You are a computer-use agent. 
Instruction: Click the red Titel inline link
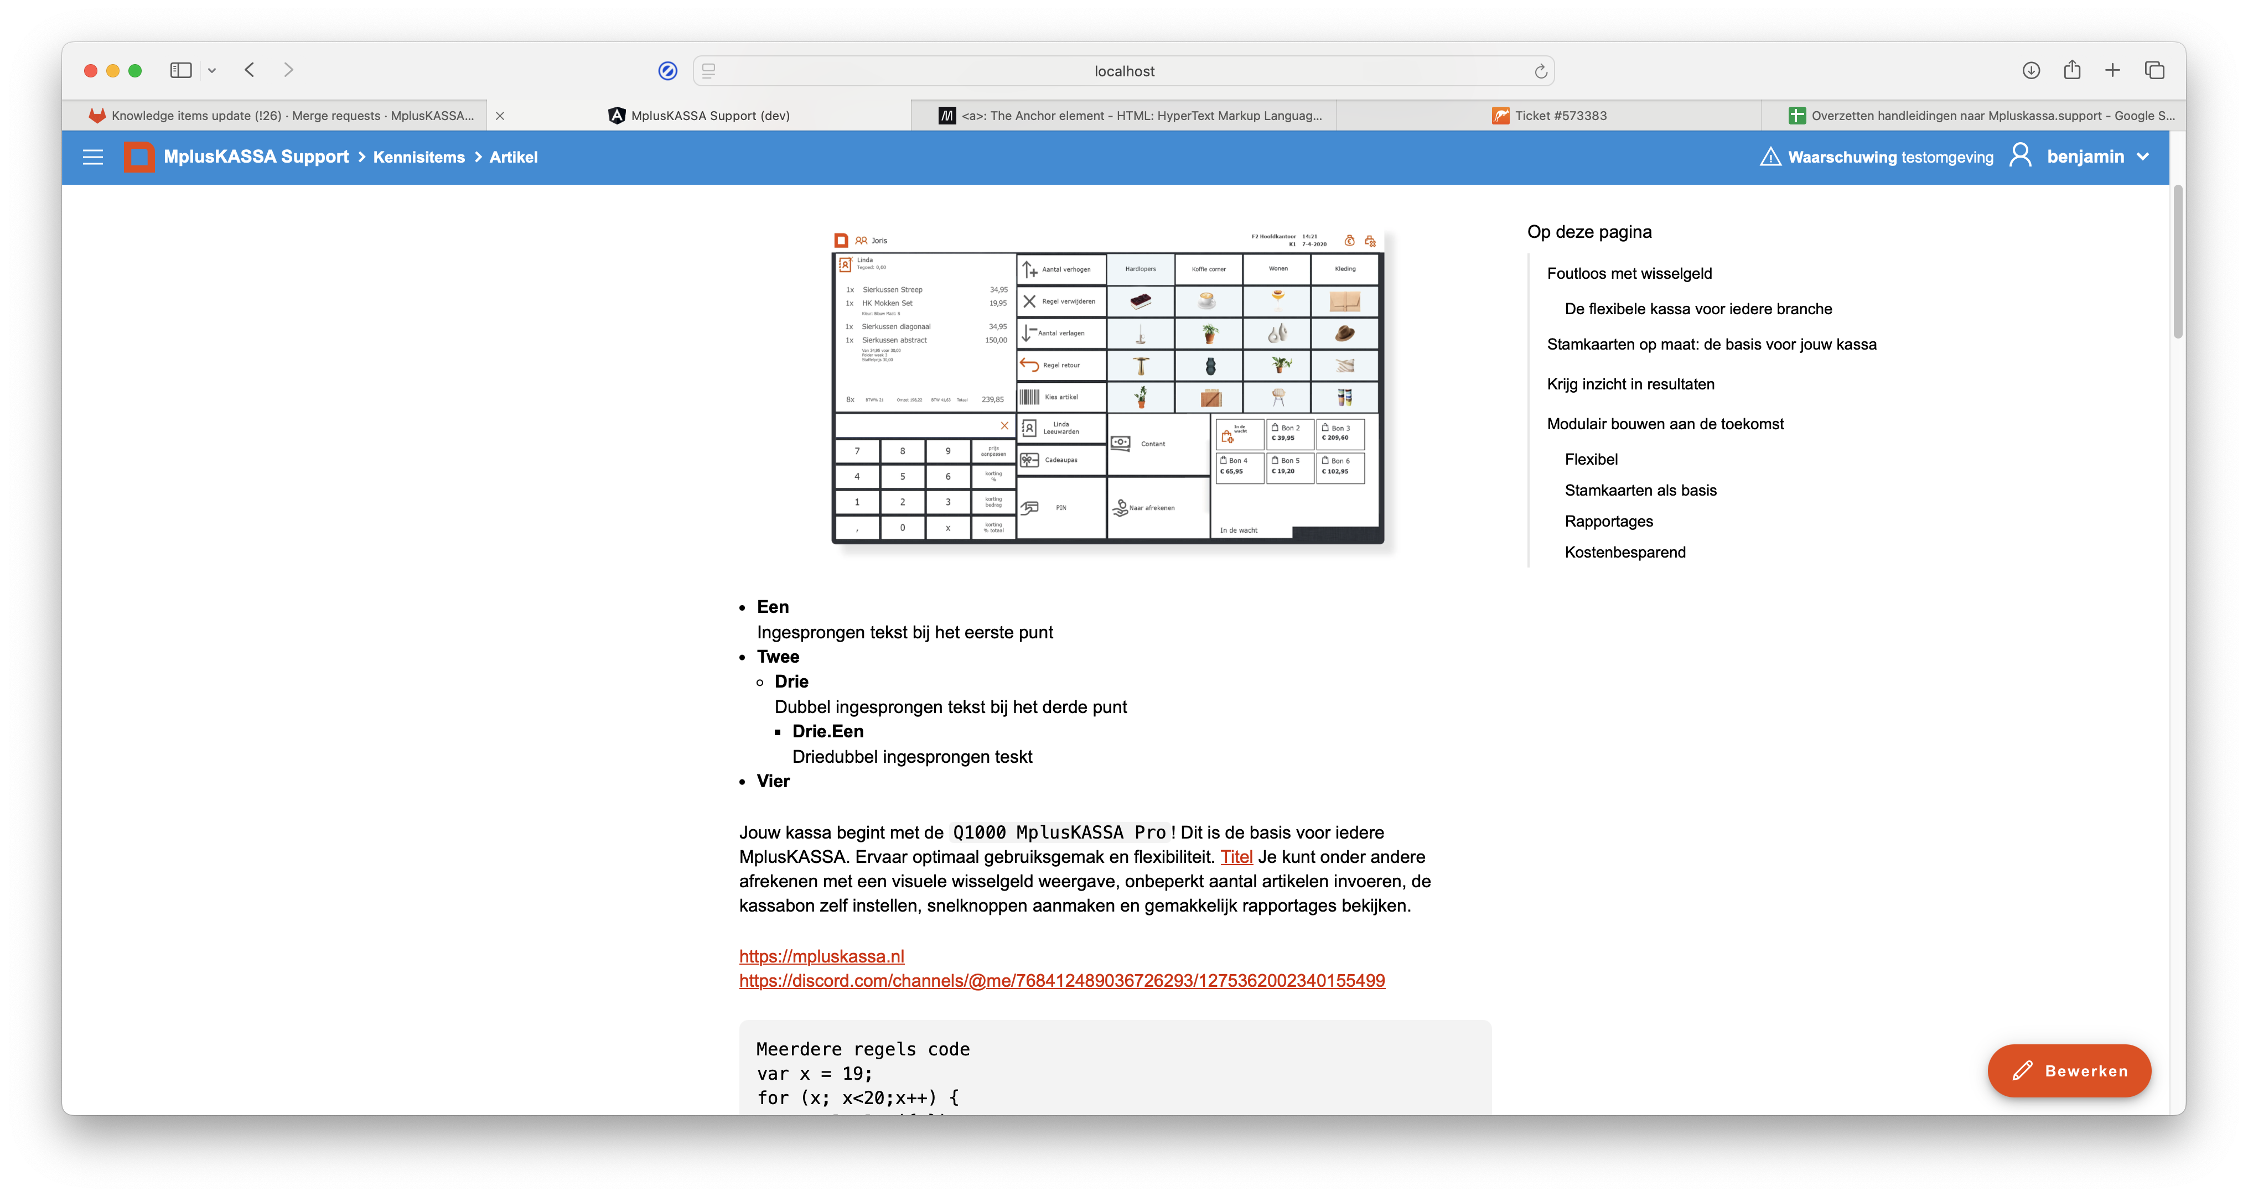(x=1236, y=857)
